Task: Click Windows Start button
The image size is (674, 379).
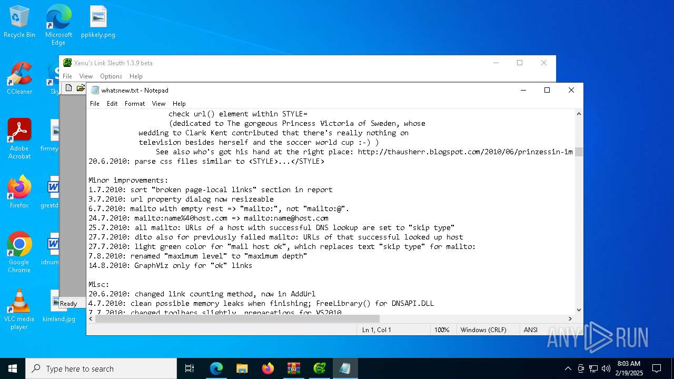Action: tap(12, 368)
